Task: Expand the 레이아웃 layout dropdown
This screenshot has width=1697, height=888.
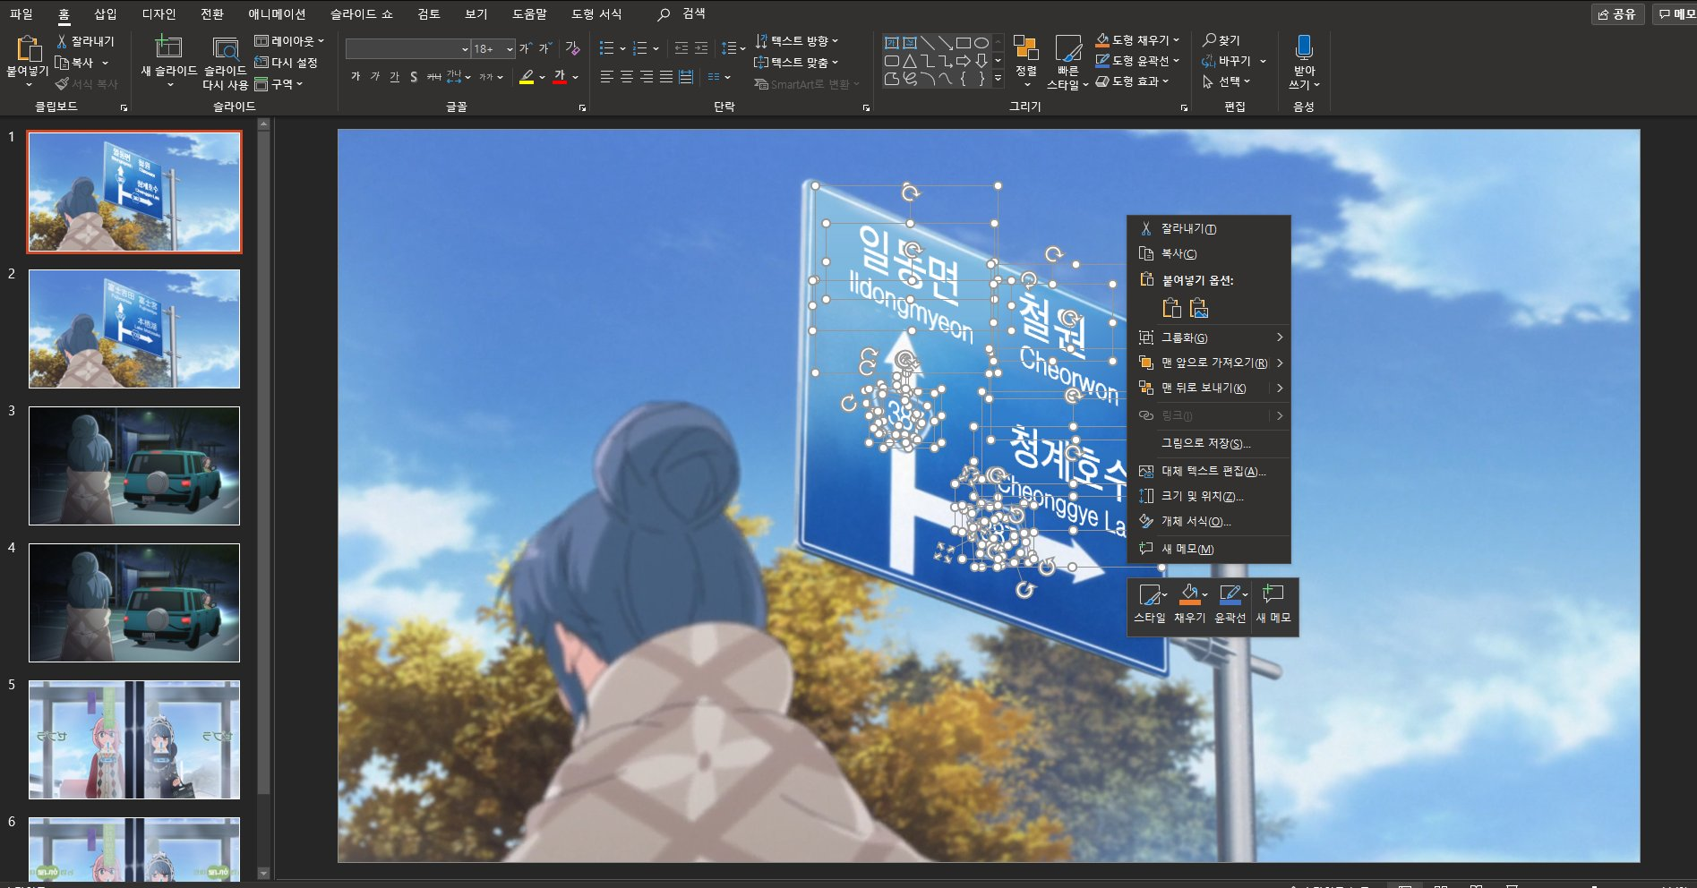Action: pos(289,41)
